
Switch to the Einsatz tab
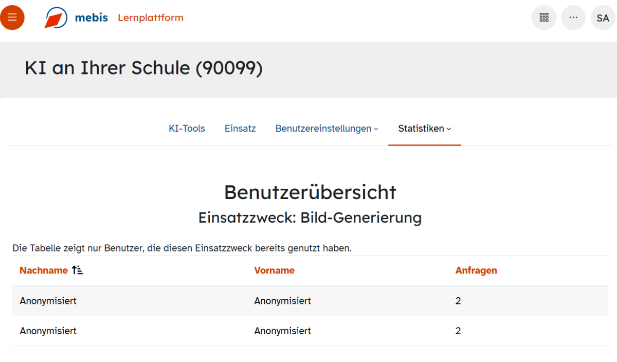pos(240,129)
